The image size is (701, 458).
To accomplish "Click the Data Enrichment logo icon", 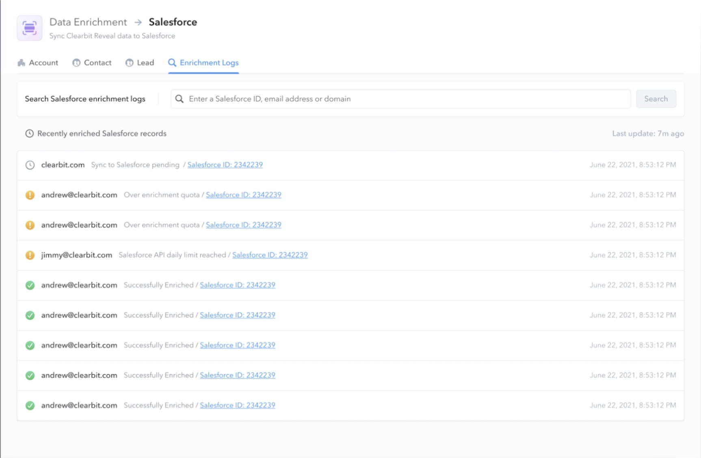I will pos(30,28).
